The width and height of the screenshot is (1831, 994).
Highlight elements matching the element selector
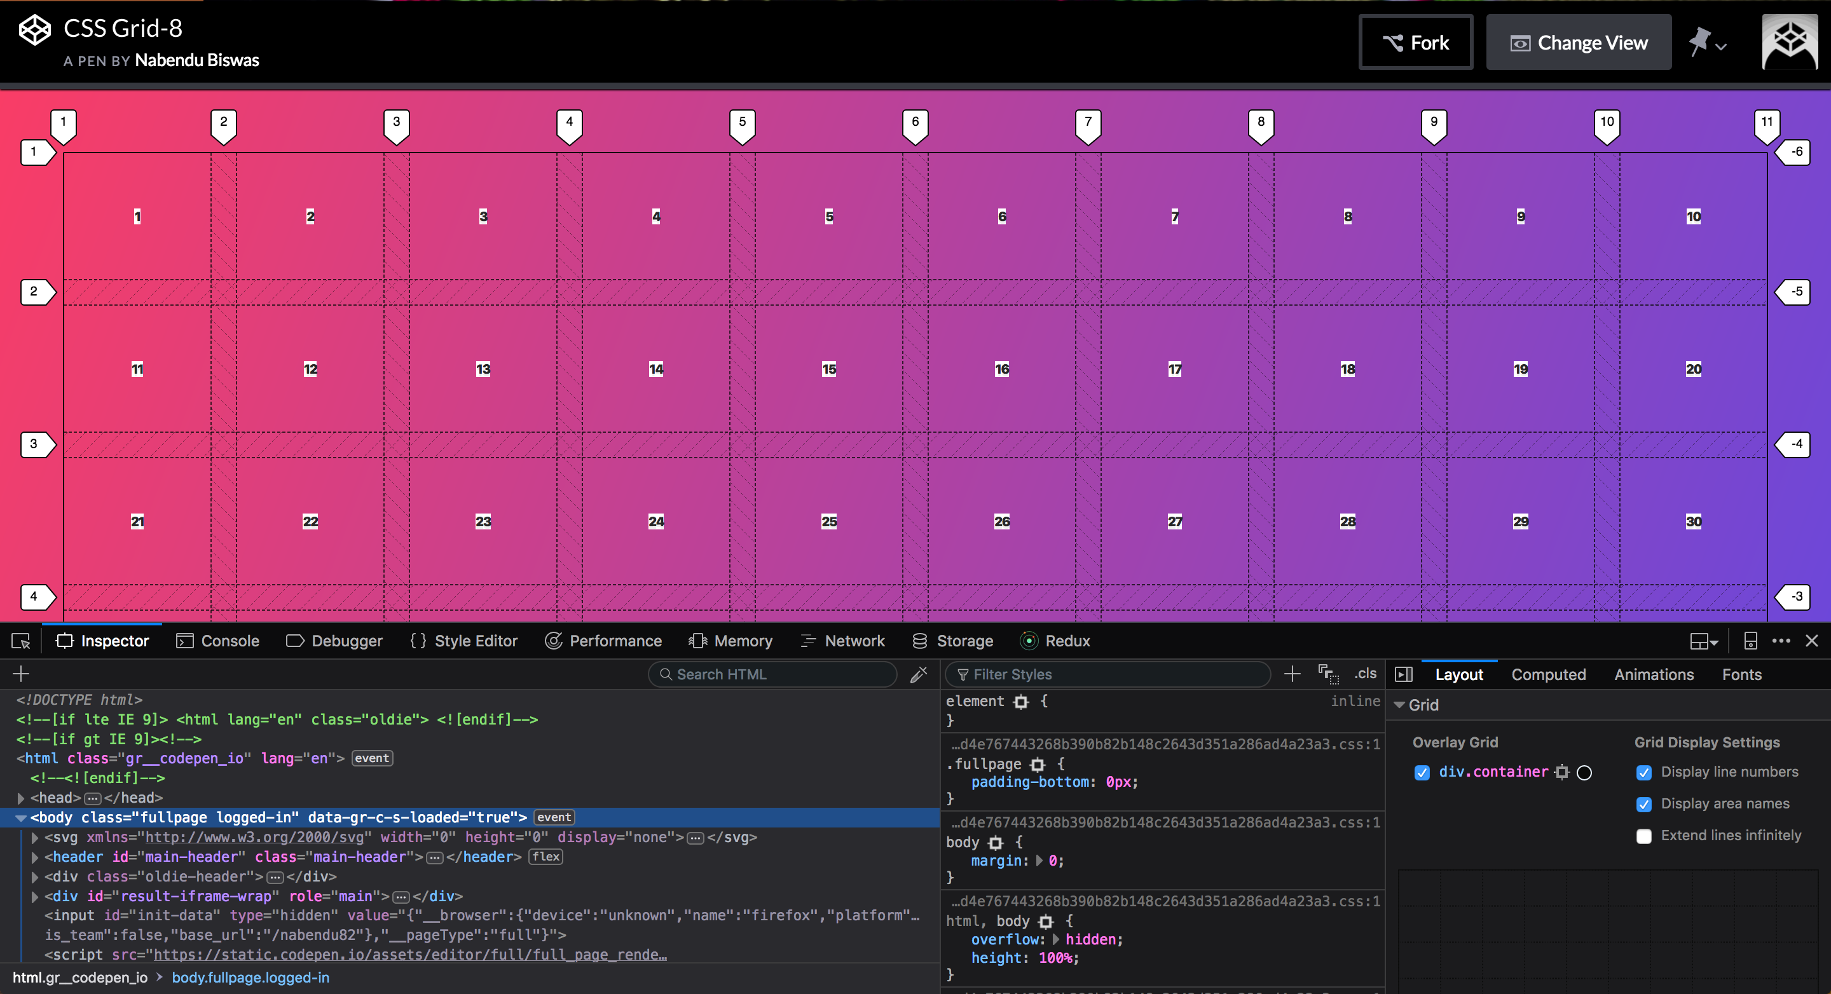1022,702
